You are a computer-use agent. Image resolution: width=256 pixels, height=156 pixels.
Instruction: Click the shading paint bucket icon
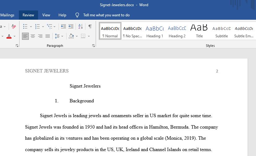click(71, 36)
